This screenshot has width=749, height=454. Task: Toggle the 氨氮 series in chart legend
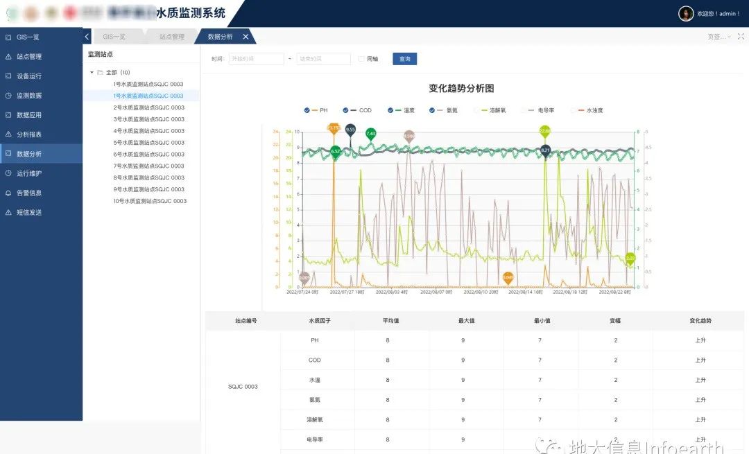(x=443, y=110)
